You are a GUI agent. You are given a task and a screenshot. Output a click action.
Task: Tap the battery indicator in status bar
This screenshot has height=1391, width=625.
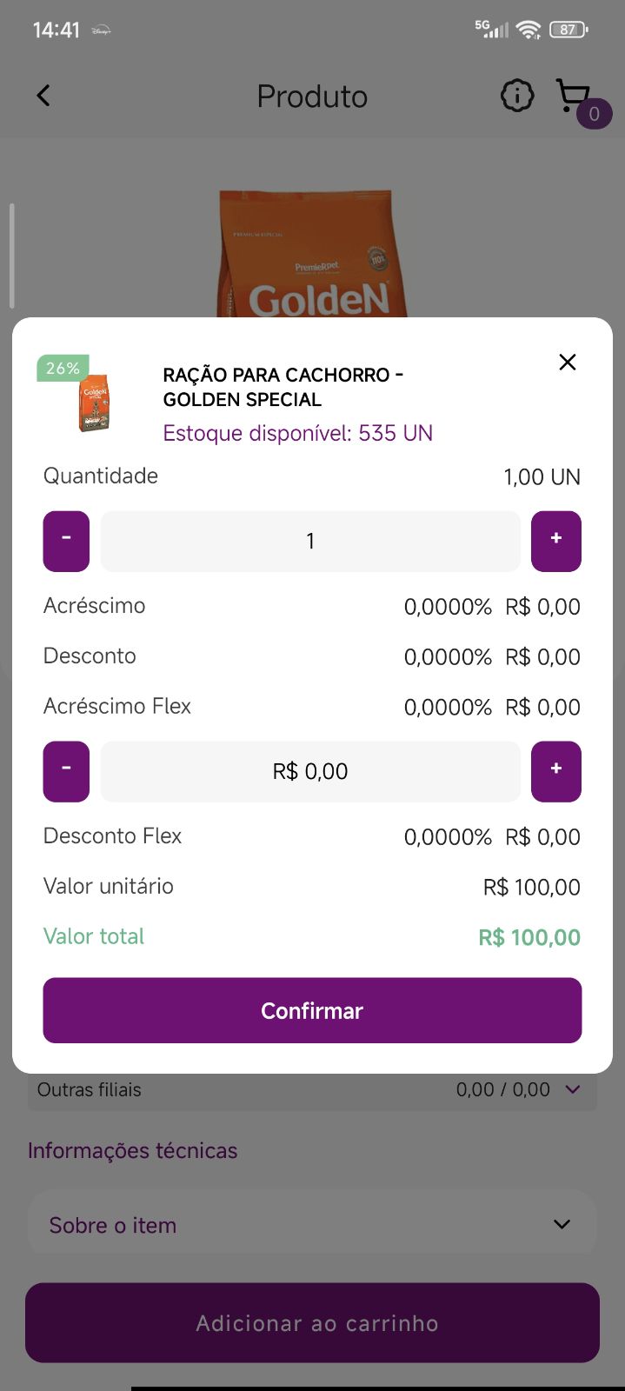tap(568, 30)
